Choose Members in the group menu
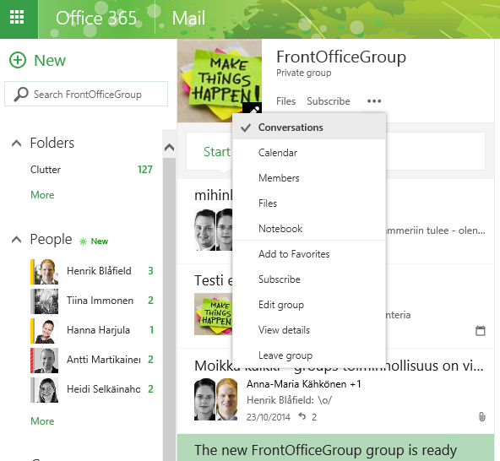The image size is (500, 461). (x=309, y=178)
